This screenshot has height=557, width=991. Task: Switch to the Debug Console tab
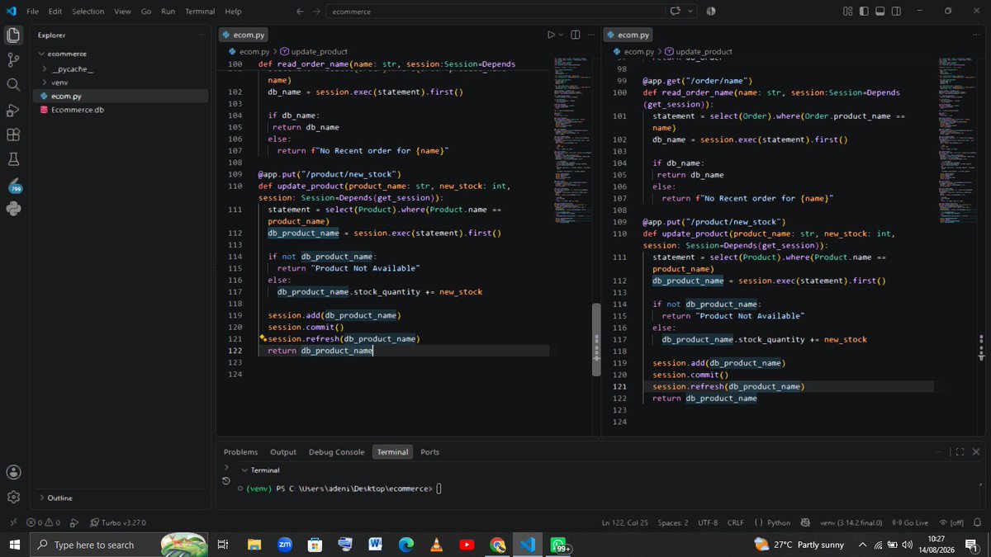336,451
